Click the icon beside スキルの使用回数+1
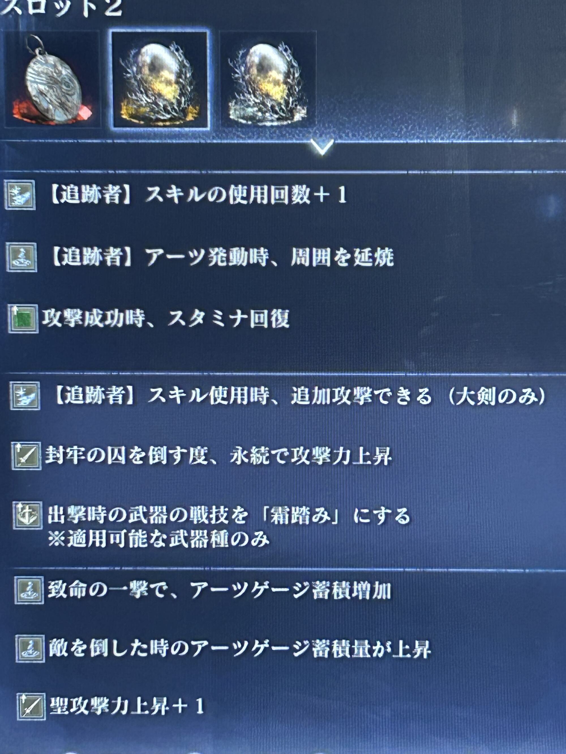Screen dimensions: 566x754 [x=20, y=195]
